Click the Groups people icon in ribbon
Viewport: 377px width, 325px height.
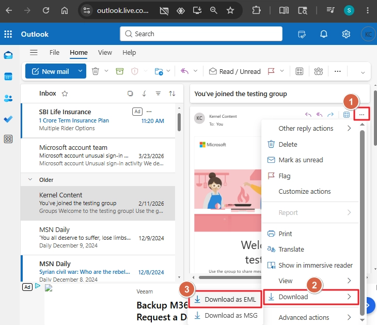pos(319,71)
